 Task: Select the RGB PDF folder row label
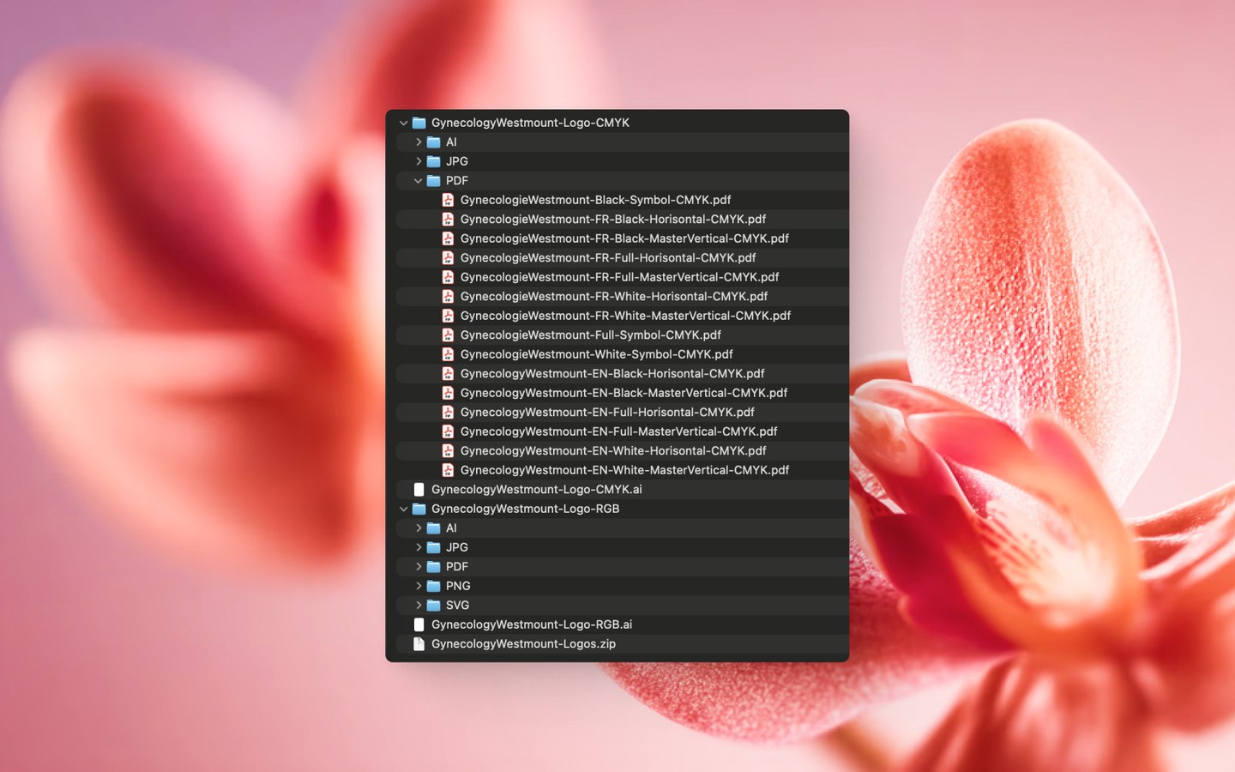click(456, 567)
